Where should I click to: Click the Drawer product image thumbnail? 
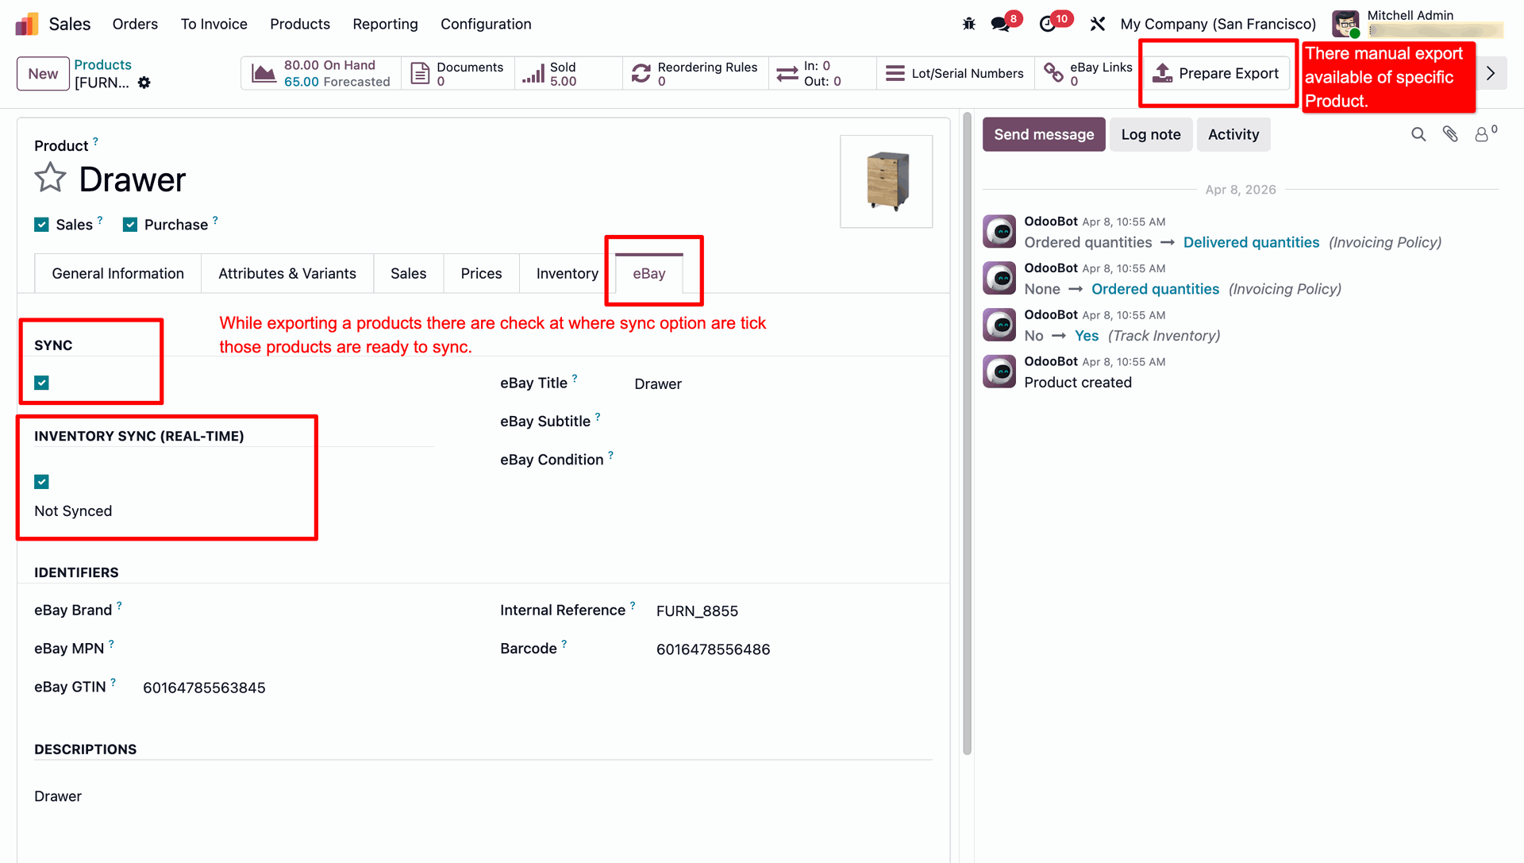coord(887,181)
